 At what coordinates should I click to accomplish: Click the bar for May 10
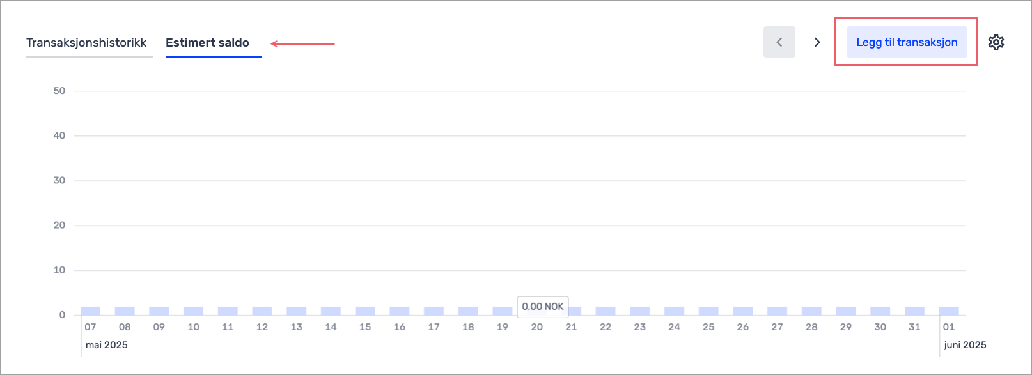click(193, 311)
